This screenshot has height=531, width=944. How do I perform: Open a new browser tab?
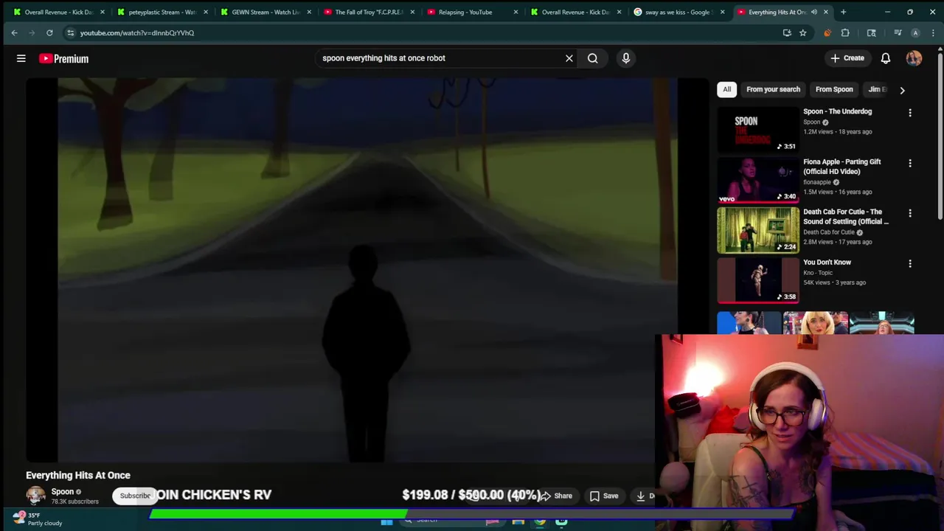(x=843, y=12)
